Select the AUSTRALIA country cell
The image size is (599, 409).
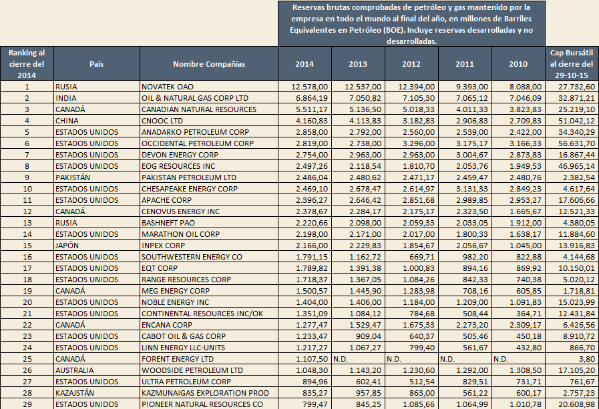click(97, 370)
